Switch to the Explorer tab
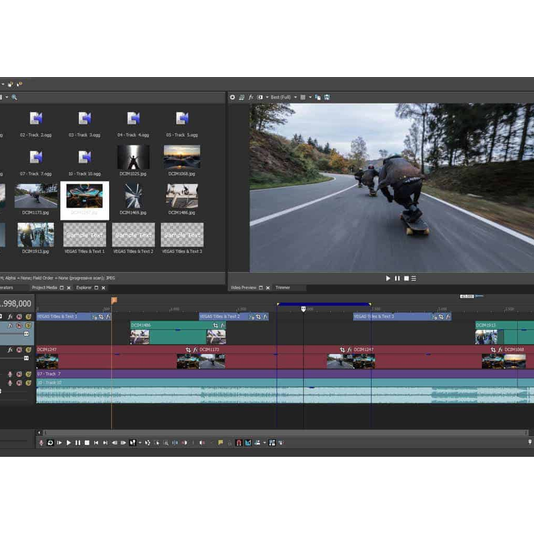 [84, 287]
